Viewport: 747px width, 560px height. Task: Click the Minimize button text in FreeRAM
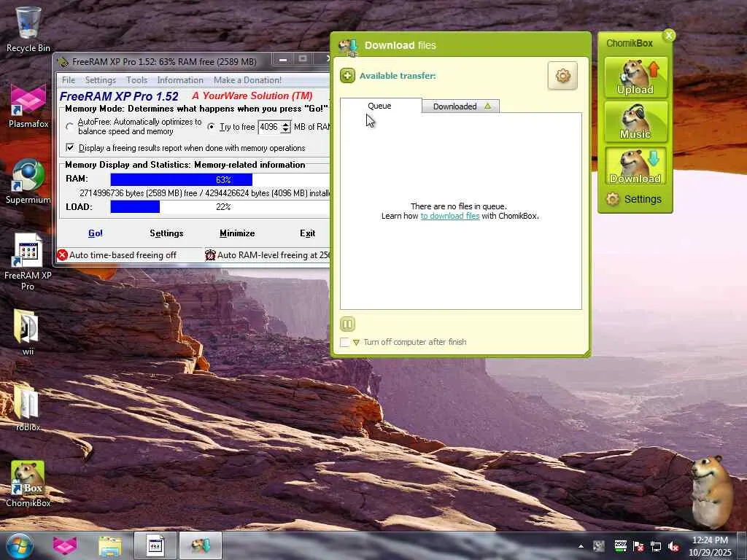coord(237,233)
